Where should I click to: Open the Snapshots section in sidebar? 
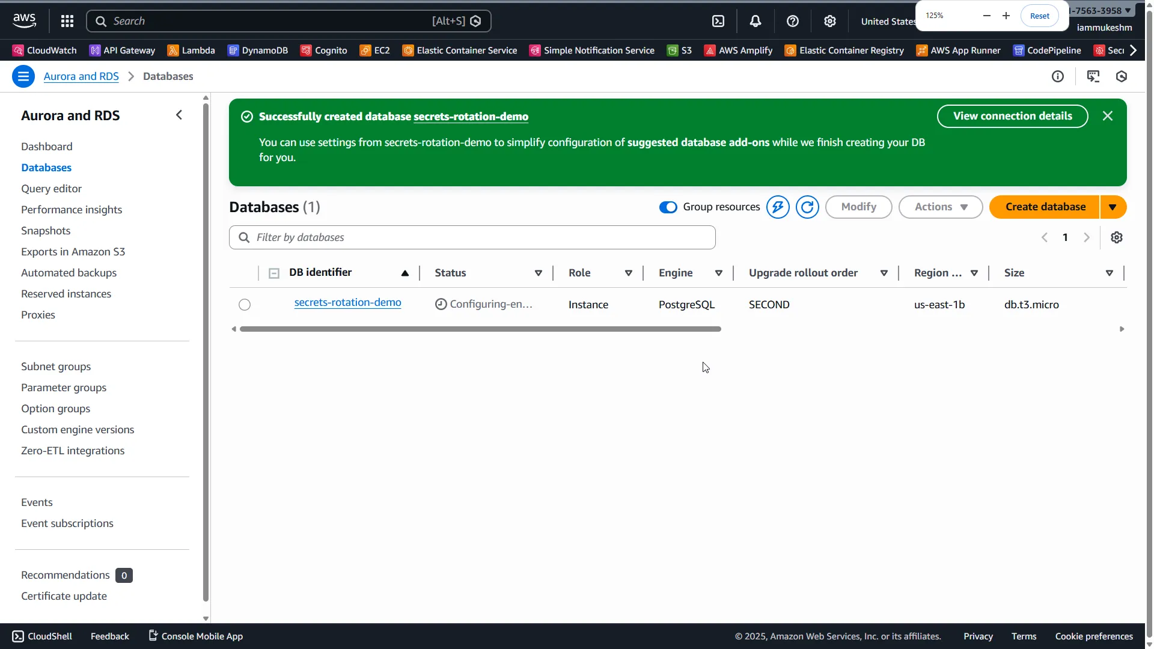tap(46, 230)
